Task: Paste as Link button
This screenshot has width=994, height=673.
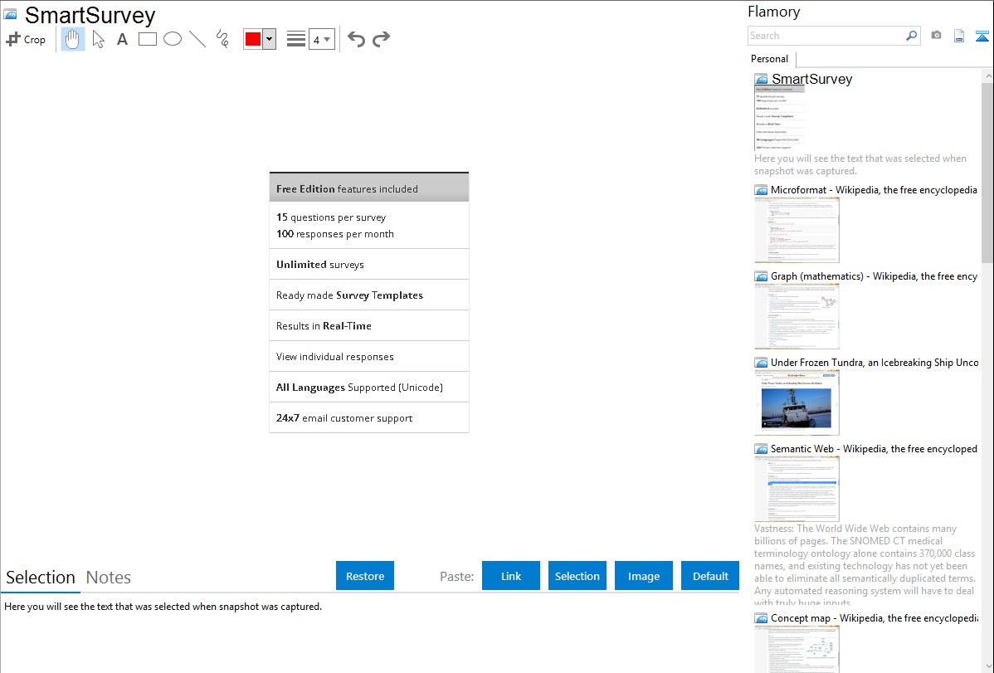Action: tap(511, 576)
